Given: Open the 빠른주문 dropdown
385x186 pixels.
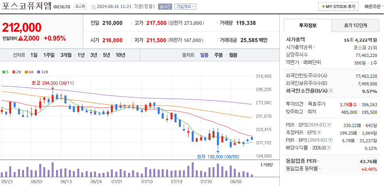Looking at the screenshot, I should click(x=374, y=7).
